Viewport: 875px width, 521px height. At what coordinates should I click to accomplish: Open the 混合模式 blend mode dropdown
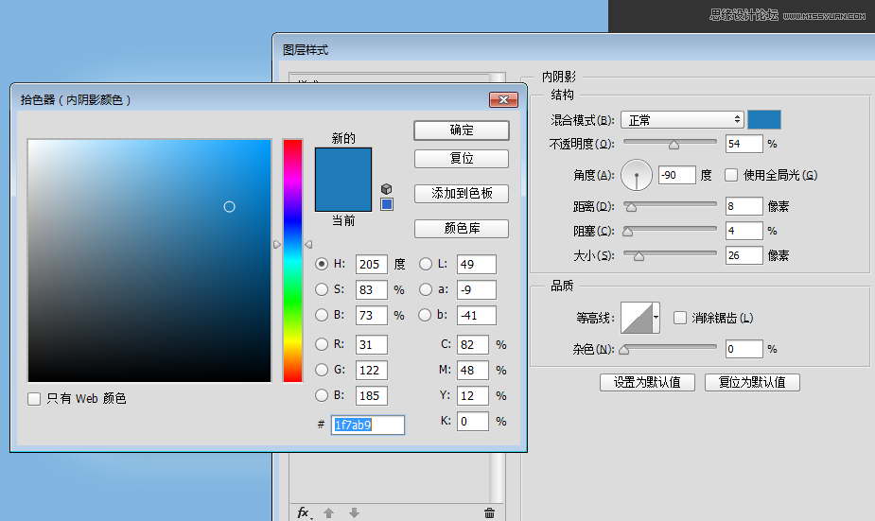682,120
